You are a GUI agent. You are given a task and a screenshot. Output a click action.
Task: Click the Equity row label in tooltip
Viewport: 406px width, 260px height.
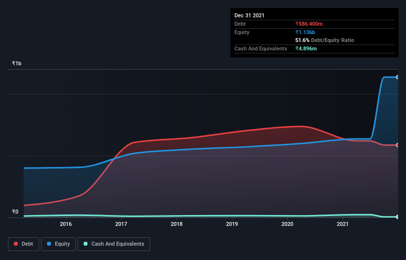point(242,32)
